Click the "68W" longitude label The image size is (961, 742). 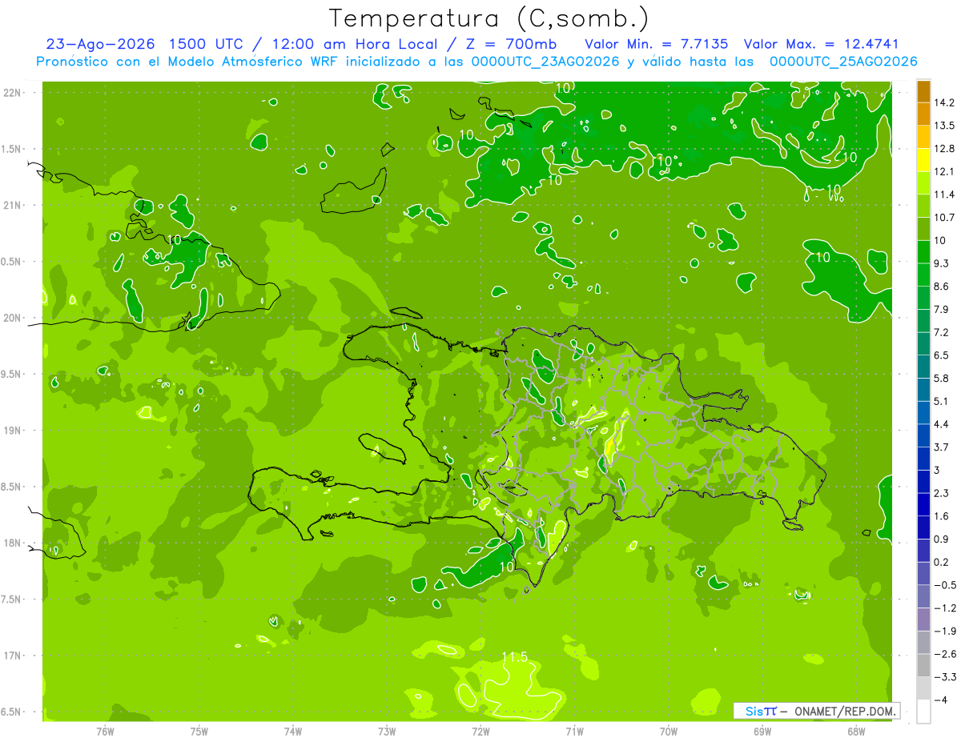pyautogui.click(x=856, y=732)
